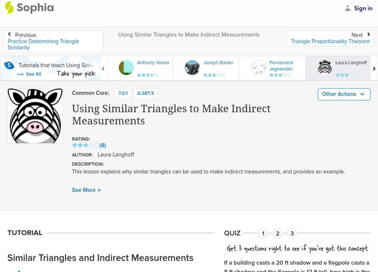Select quiz question 2 circle
Screen dimensions: 378x272
(x=278, y=233)
